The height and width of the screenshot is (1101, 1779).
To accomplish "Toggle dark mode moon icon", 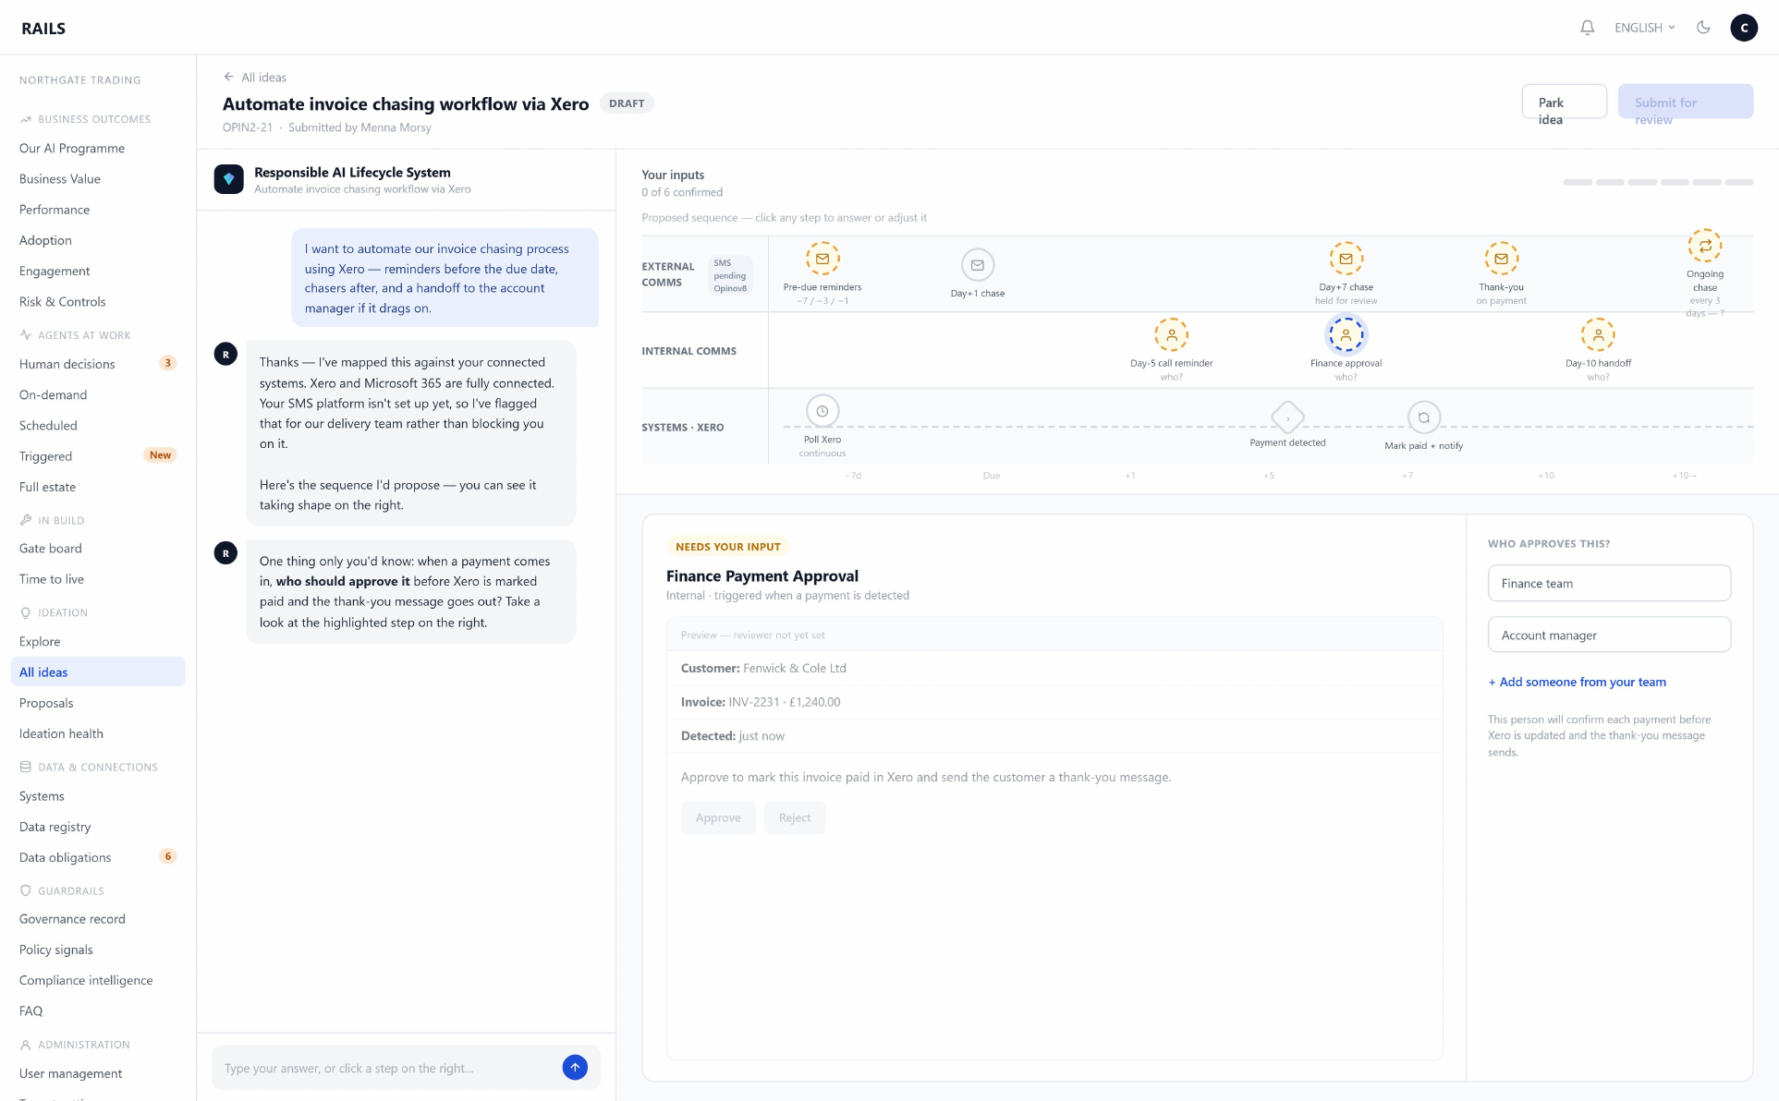I will [1703, 28].
